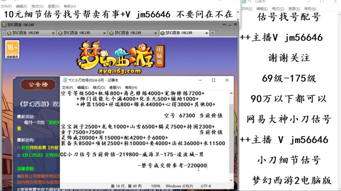Viewport: 341px width, 191px height.
Task: Click line starting 装备头8500+项链2500
Action: pyautogui.click(x=143, y=144)
